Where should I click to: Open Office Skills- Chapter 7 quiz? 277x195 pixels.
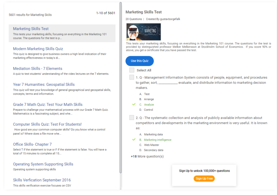click(32, 144)
